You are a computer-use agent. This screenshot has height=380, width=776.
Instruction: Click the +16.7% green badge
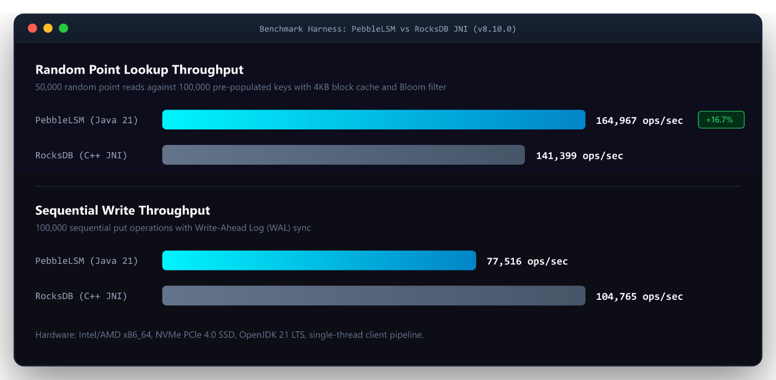pyautogui.click(x=721, y=119)
